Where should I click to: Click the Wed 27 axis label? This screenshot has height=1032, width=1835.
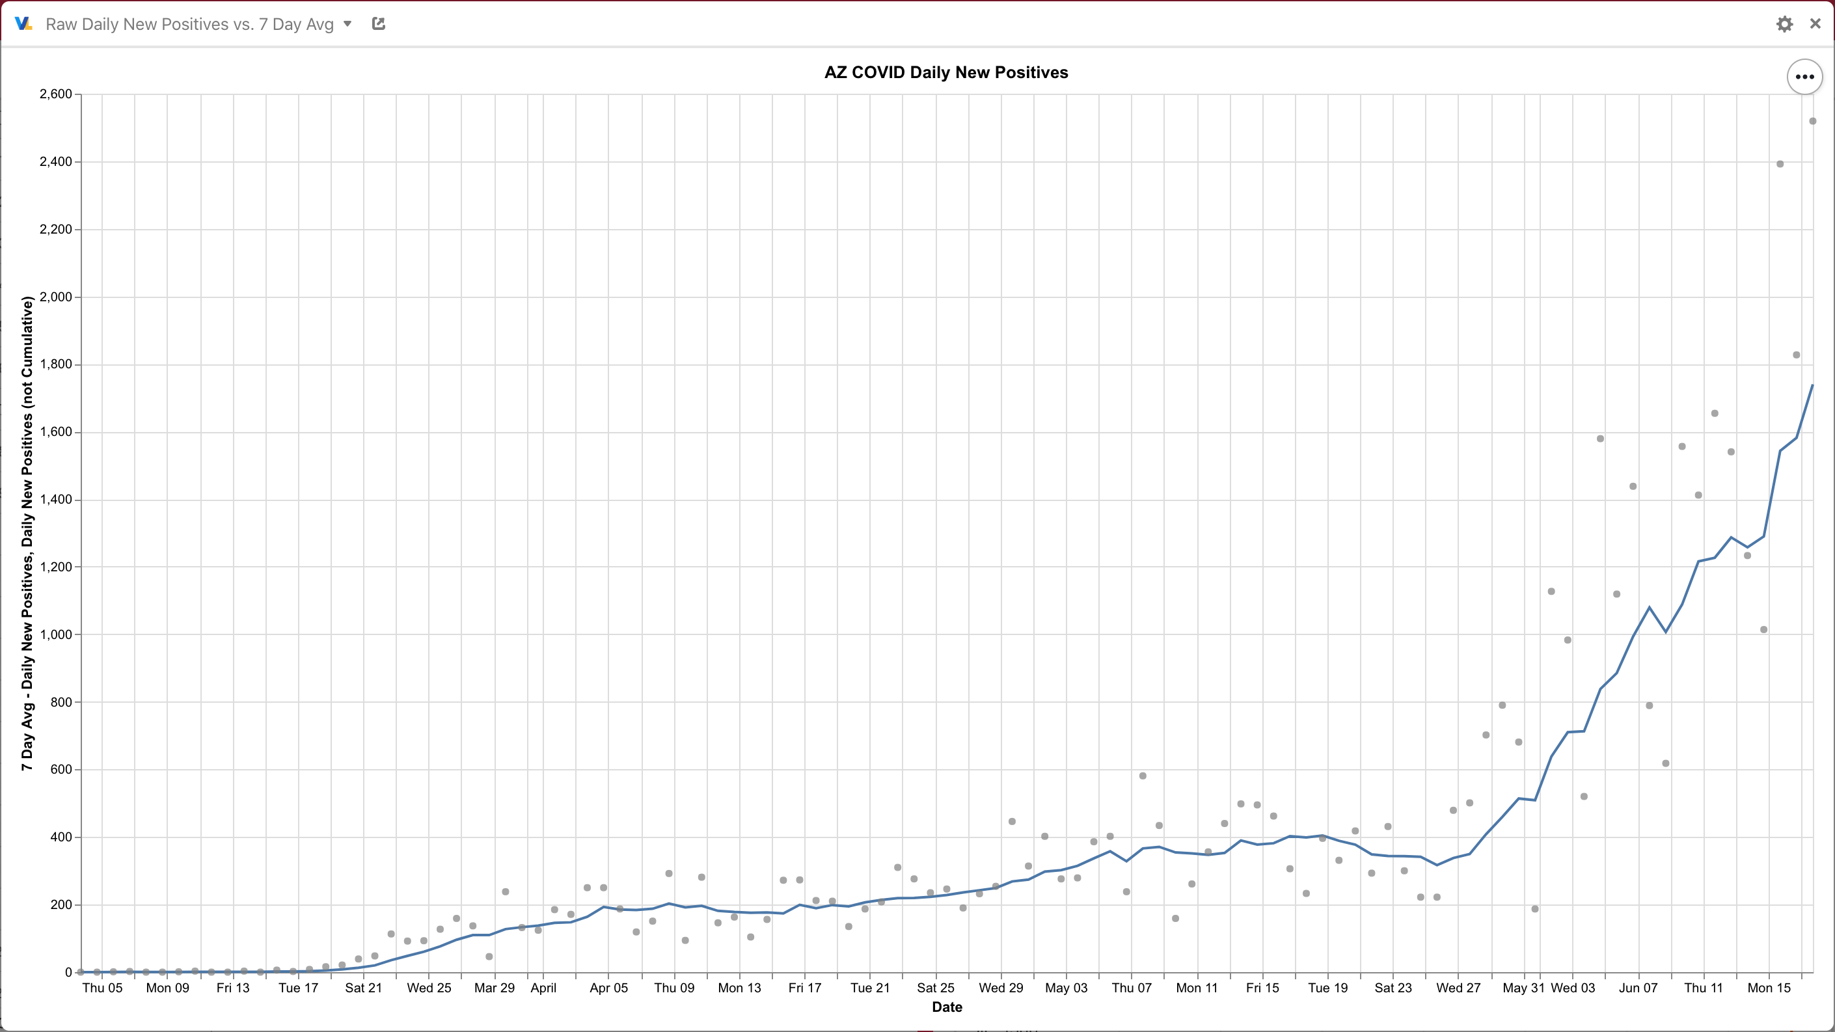pos(1458,988)
